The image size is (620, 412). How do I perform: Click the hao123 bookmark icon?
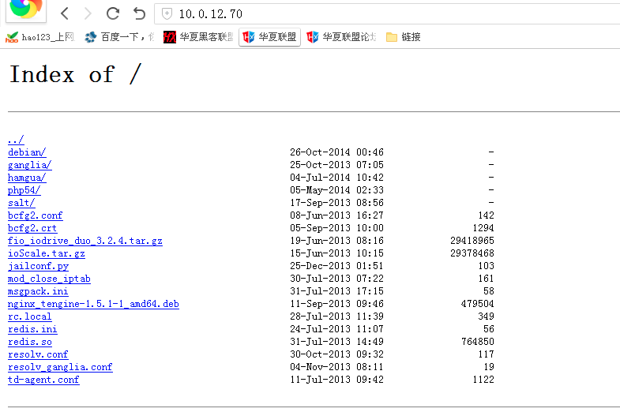(x=12, y=37)
